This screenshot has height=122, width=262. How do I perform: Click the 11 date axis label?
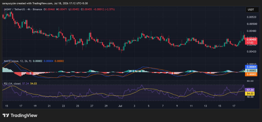(x=191, y=106)
